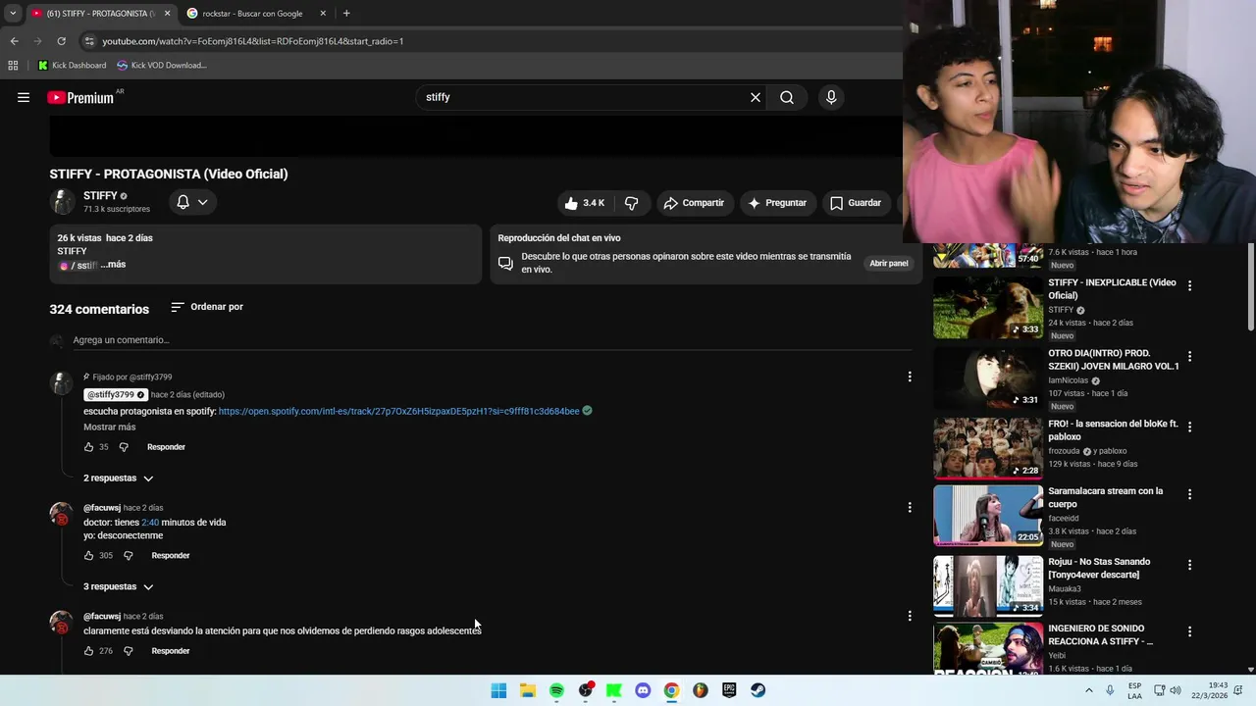Expand 2 respuestas under pinned comment
The image size is (1256, 706).
coord(119,479)
